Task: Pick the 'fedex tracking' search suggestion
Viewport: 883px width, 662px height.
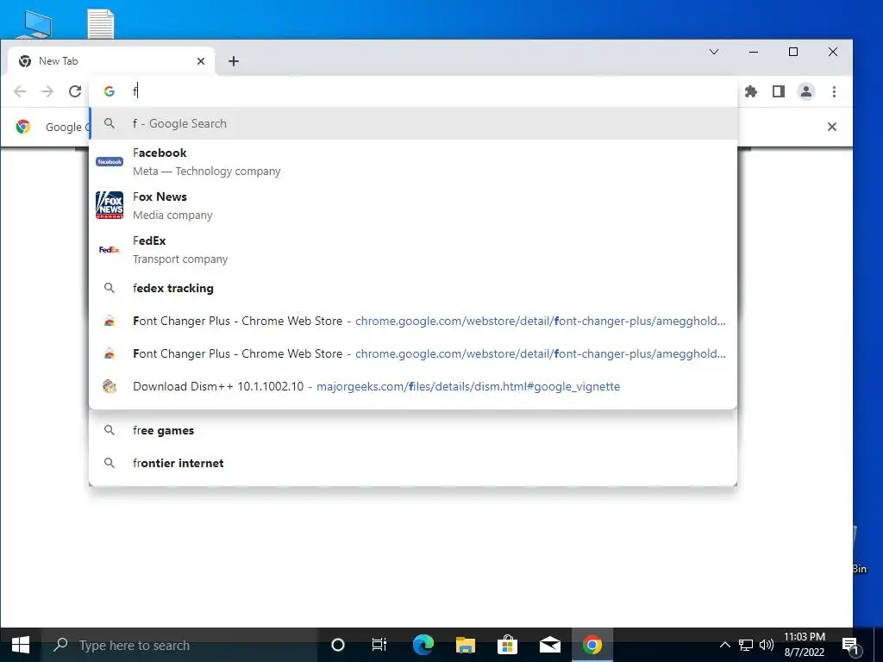Action: coord(413,288)
